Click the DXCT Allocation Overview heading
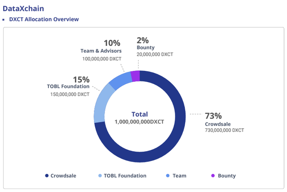 [x=44, y=19]
